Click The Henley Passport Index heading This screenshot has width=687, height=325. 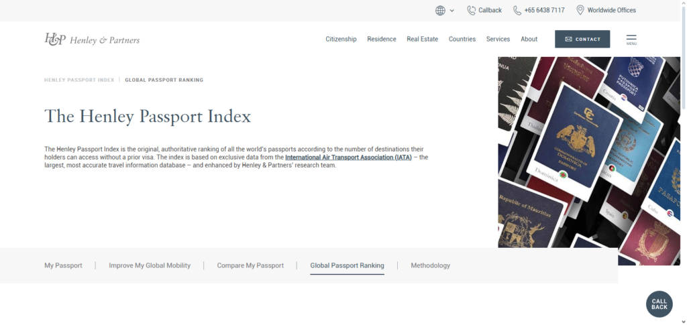[x=148, y=117]
